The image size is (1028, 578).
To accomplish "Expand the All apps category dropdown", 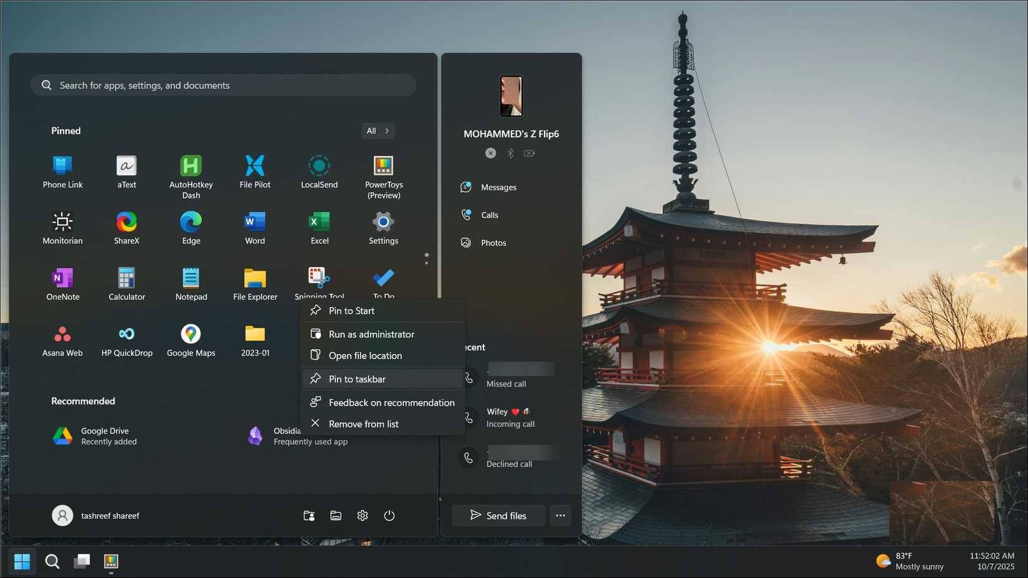I will [378, 131].
